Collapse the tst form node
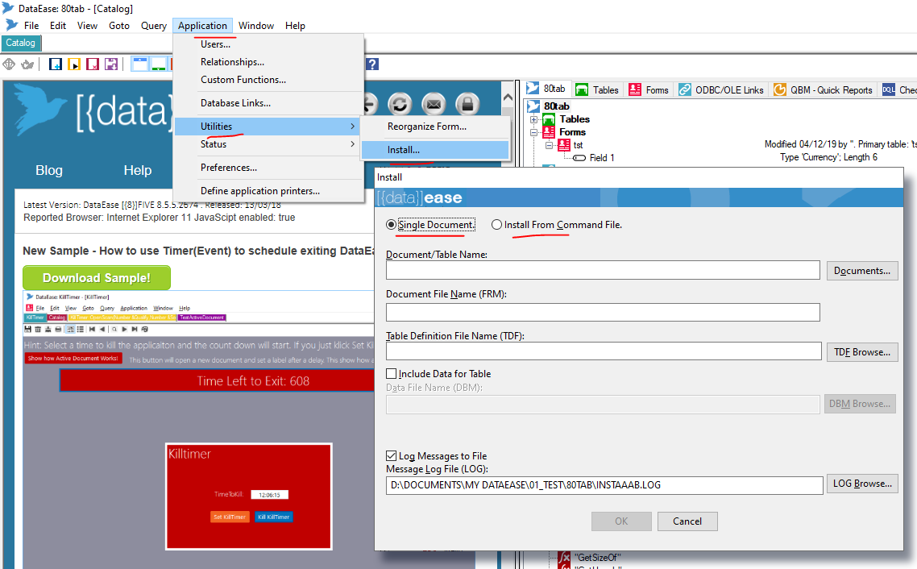917x569 pixels. pyautogui.click(x=549, y=145)
